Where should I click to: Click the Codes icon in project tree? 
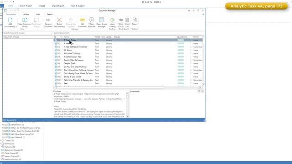3,141
